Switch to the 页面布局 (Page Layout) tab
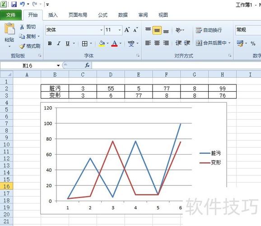The width and height of the screenshot is (261, 226). (x=78, y=15)
